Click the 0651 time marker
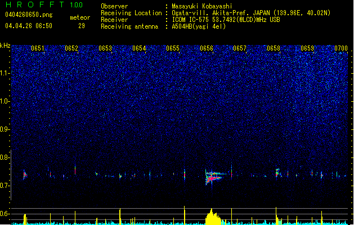 pyautogui.click(x=38, y=48)
